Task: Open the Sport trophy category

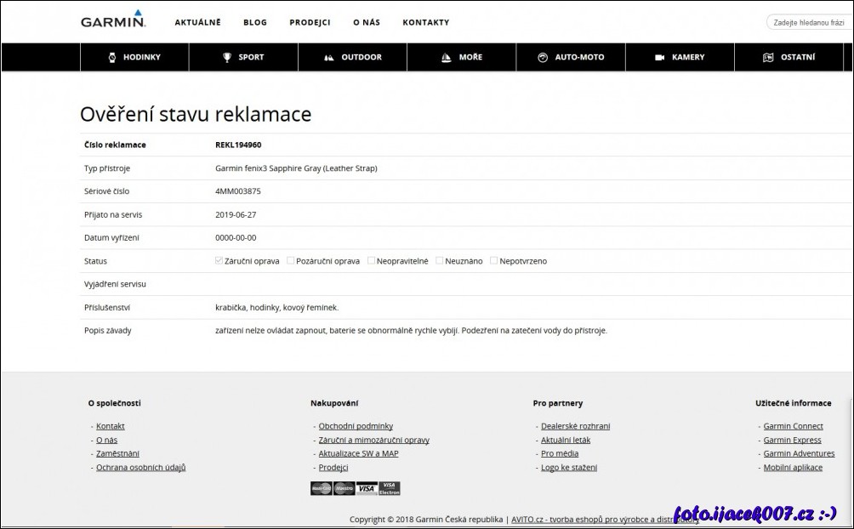Action: [x=243, y=57]
